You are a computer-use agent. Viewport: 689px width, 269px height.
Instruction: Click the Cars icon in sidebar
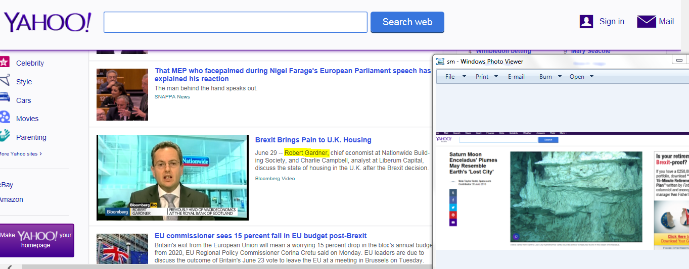tap(5, 97)
